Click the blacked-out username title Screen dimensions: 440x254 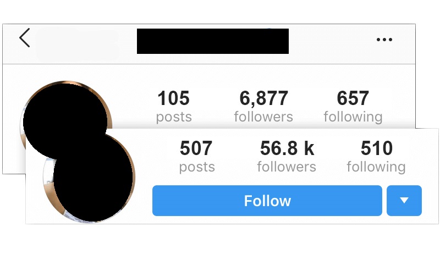(x=213, y=41)
